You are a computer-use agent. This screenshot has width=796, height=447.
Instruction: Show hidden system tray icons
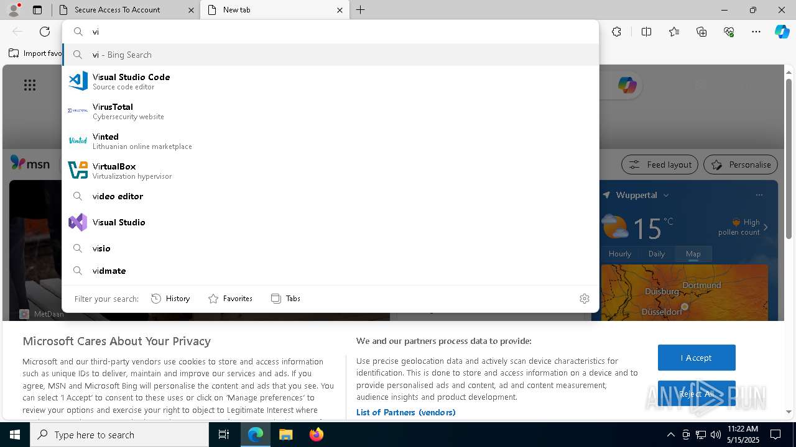pyautogui.click(x=670, y=435)
